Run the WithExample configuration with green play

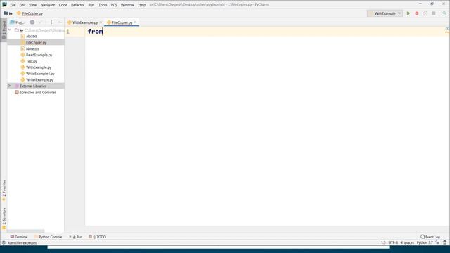click(408, 13)
